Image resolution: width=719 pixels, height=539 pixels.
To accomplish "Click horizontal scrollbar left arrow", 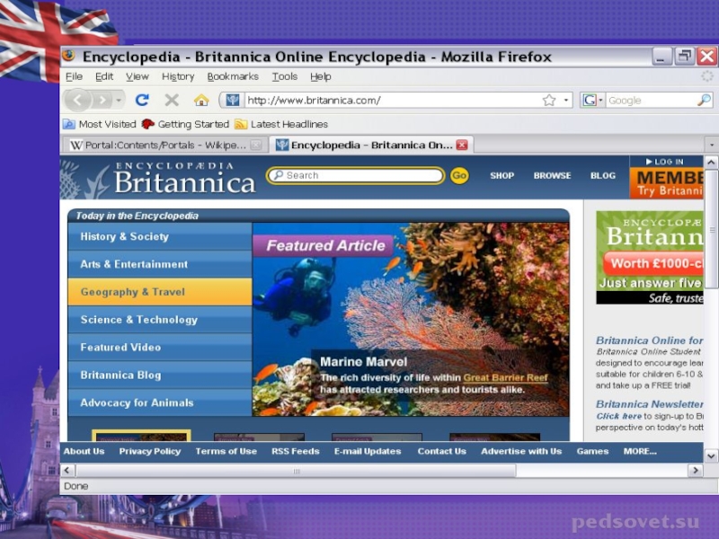I will [x=67, y=470].
